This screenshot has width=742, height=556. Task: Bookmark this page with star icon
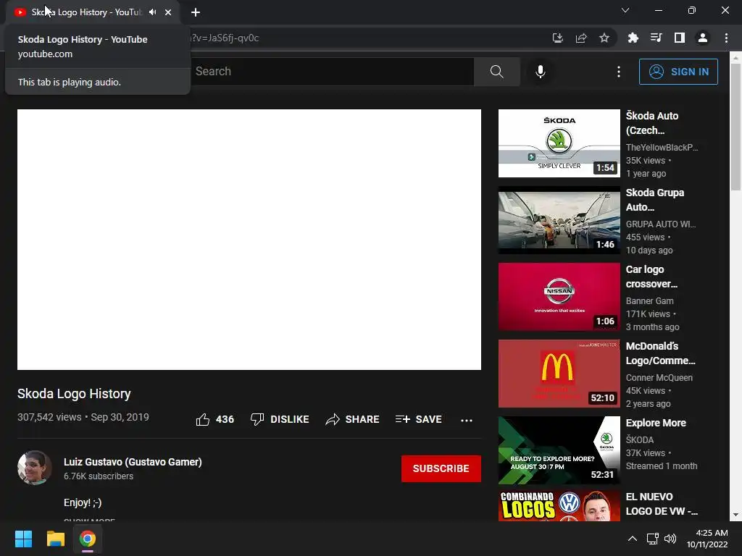604,38
